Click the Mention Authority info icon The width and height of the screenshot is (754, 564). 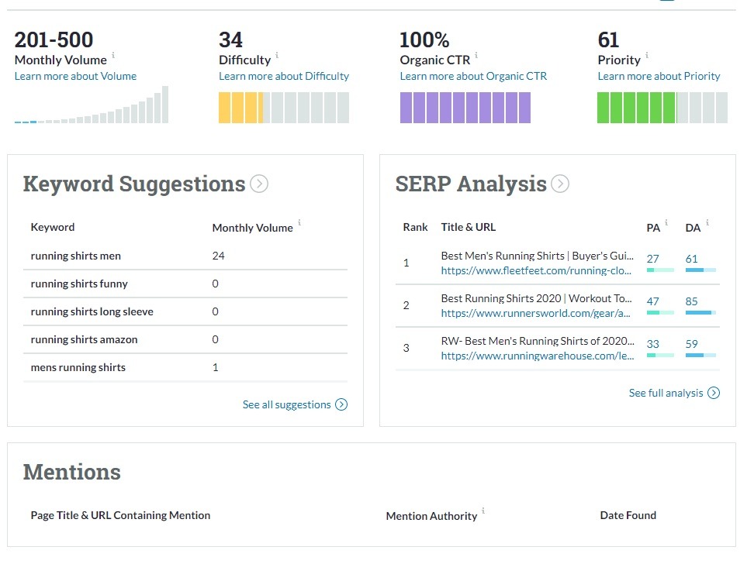483,511
